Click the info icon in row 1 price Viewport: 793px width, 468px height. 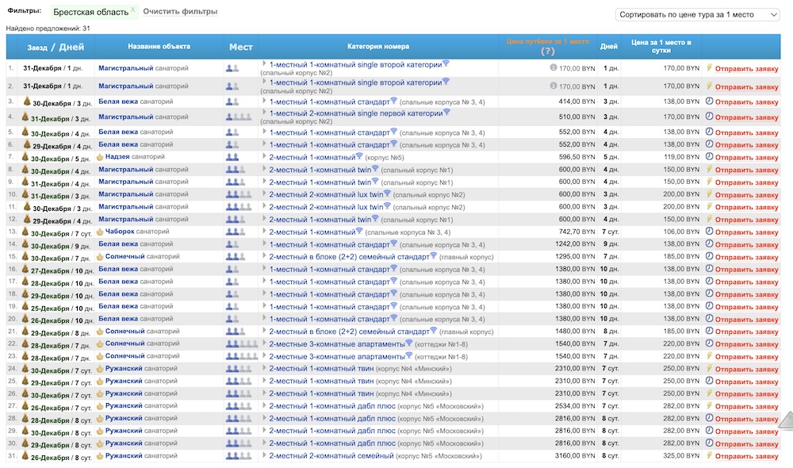tap(554, 68)
